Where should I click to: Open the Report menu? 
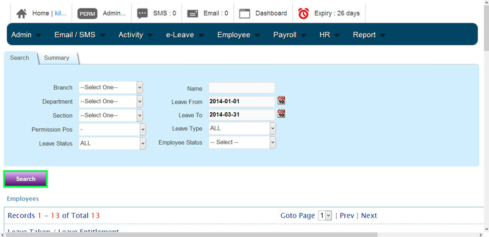[x=369, y=35]
